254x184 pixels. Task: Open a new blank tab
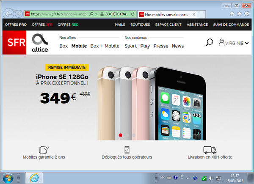[x=202, y=14]
